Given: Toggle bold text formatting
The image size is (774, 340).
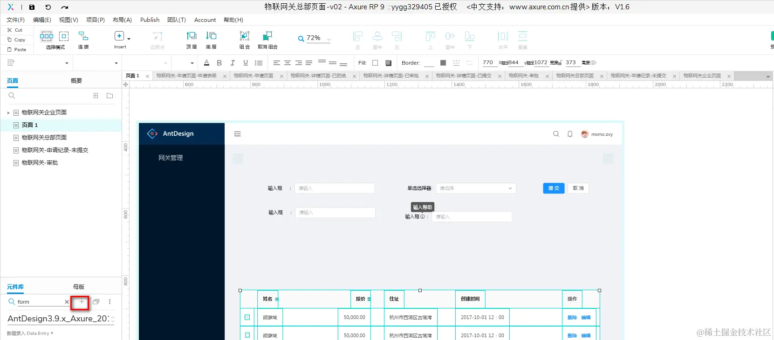Looking at the screenshot, I should coord(219,63).
